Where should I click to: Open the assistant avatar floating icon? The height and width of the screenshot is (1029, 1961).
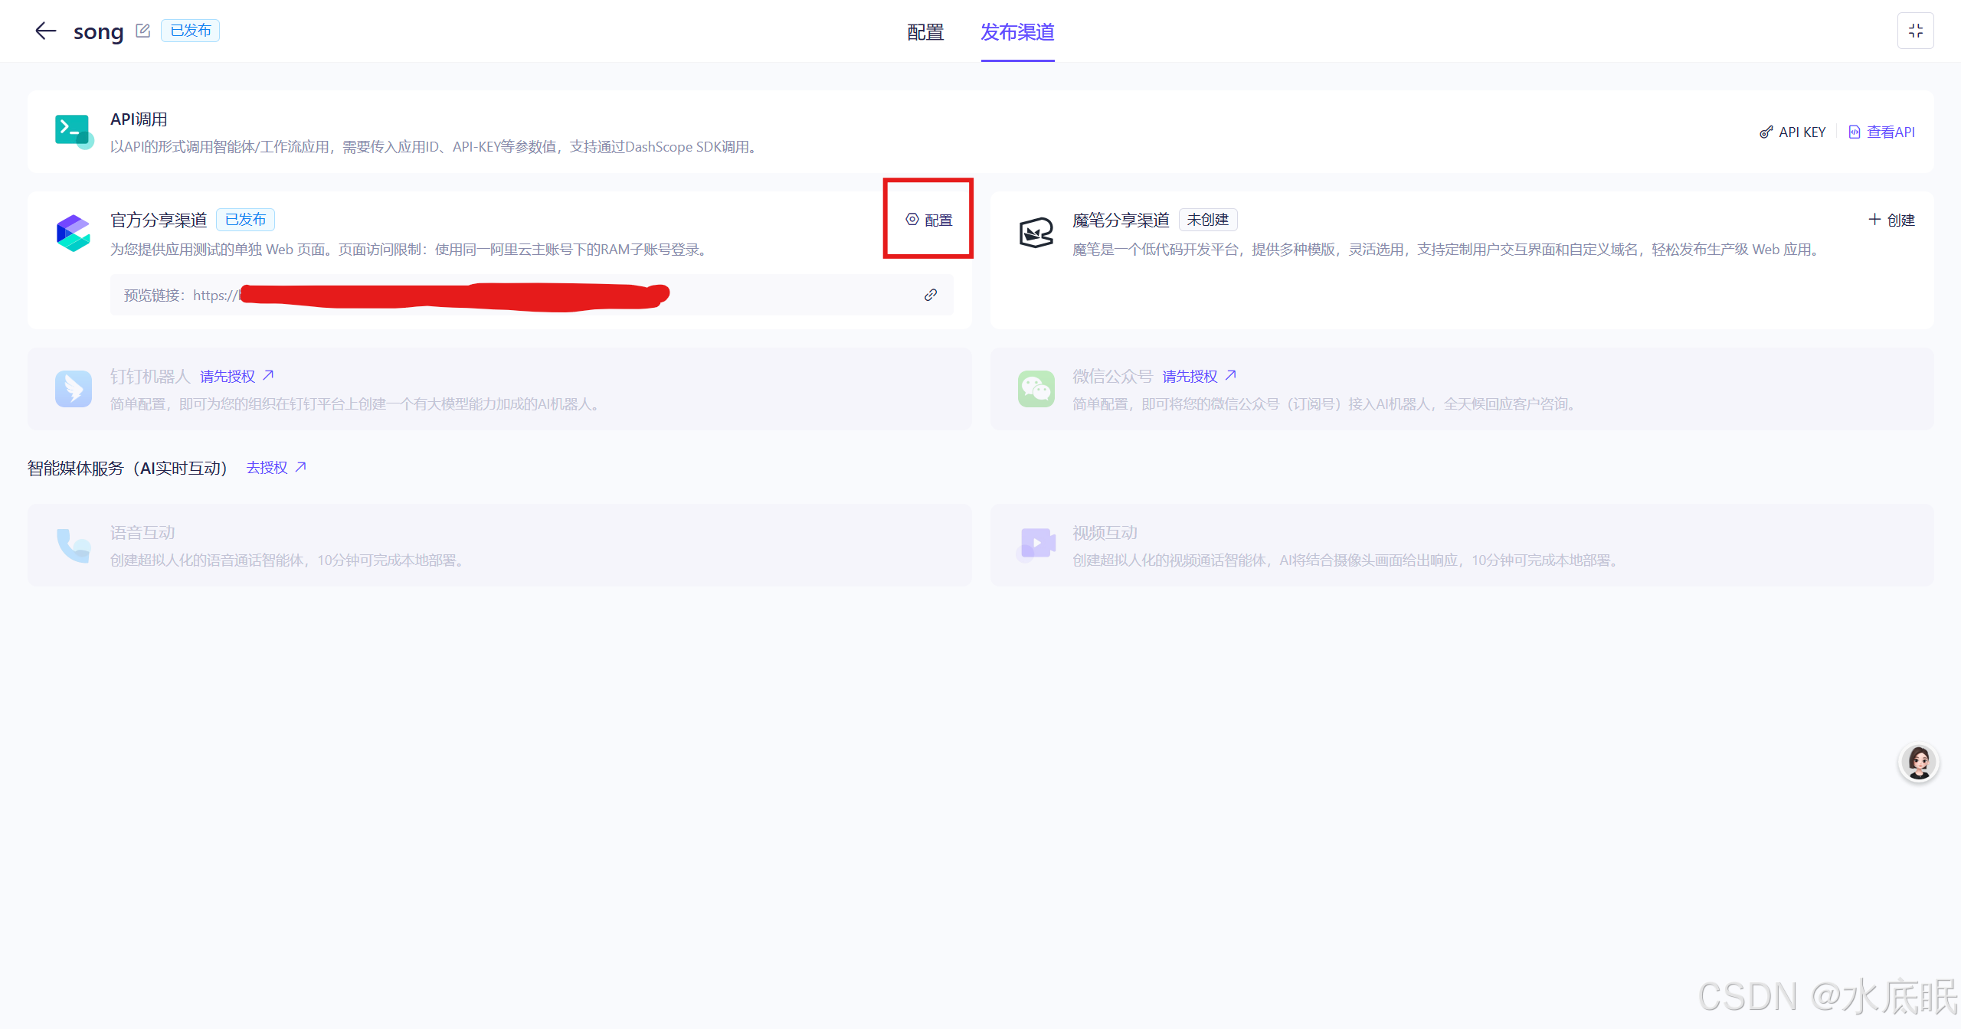point(1919,763)
